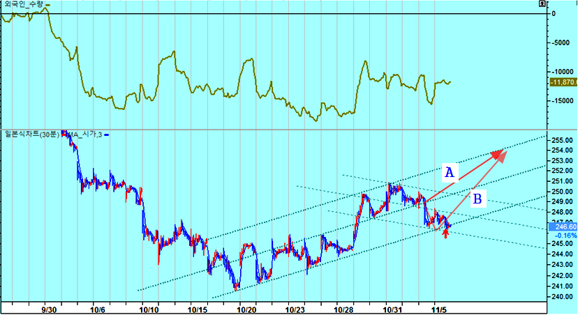The width and height of the screenshot is (578, 315).
Task: Click the blue MA_시가,3 legend marker
Action: 107,135
